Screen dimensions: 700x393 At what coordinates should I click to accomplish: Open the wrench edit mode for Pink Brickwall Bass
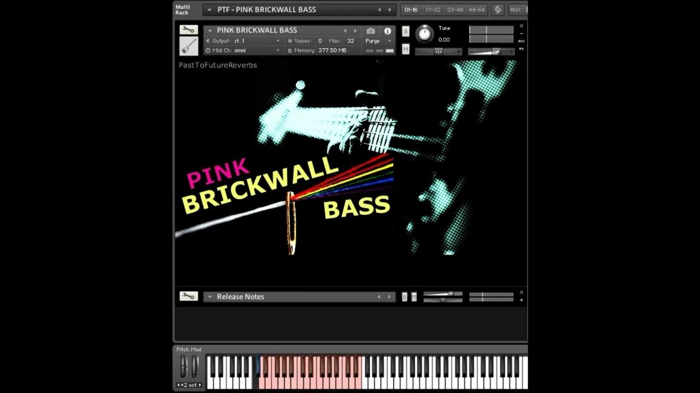coord(189,30)
